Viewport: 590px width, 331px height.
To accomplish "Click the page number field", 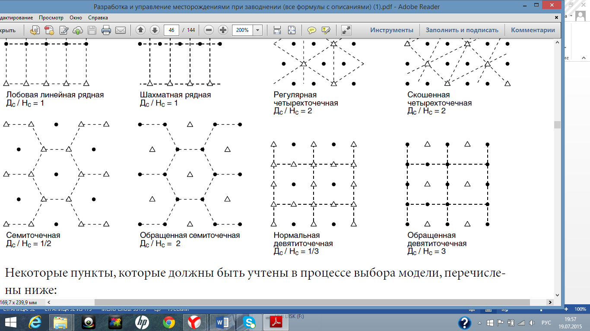I will 171,30.
